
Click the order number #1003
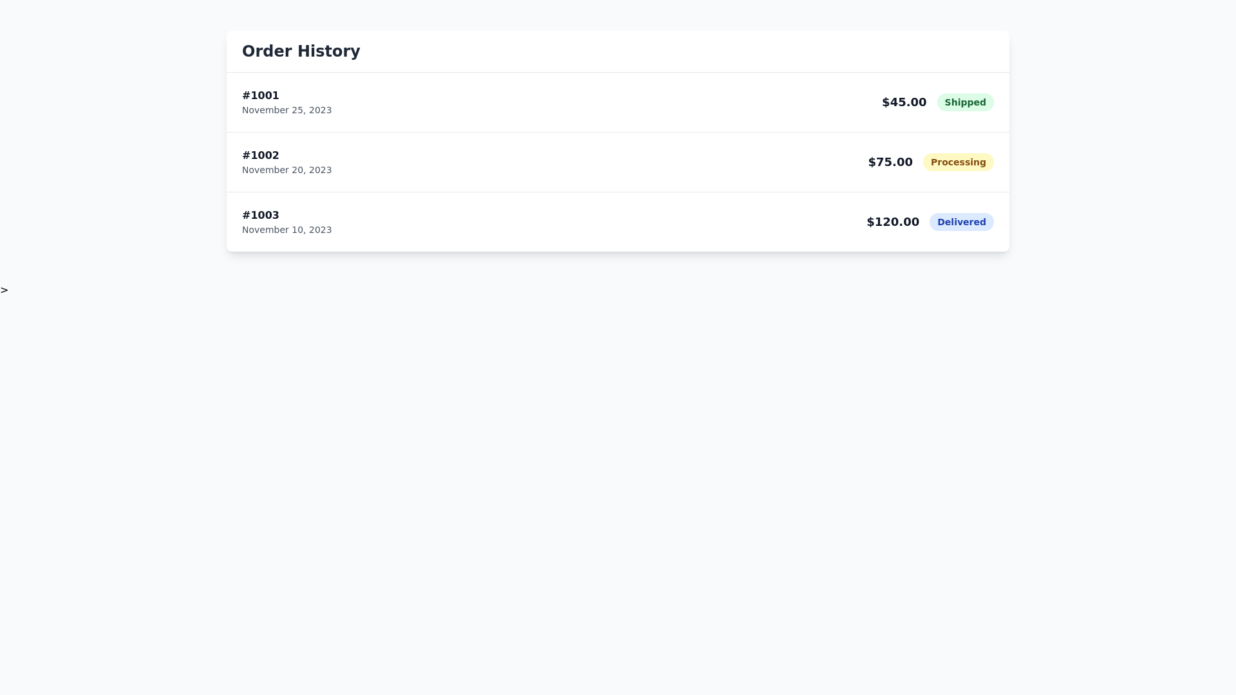pyautogui.click(x=260, y=215)
